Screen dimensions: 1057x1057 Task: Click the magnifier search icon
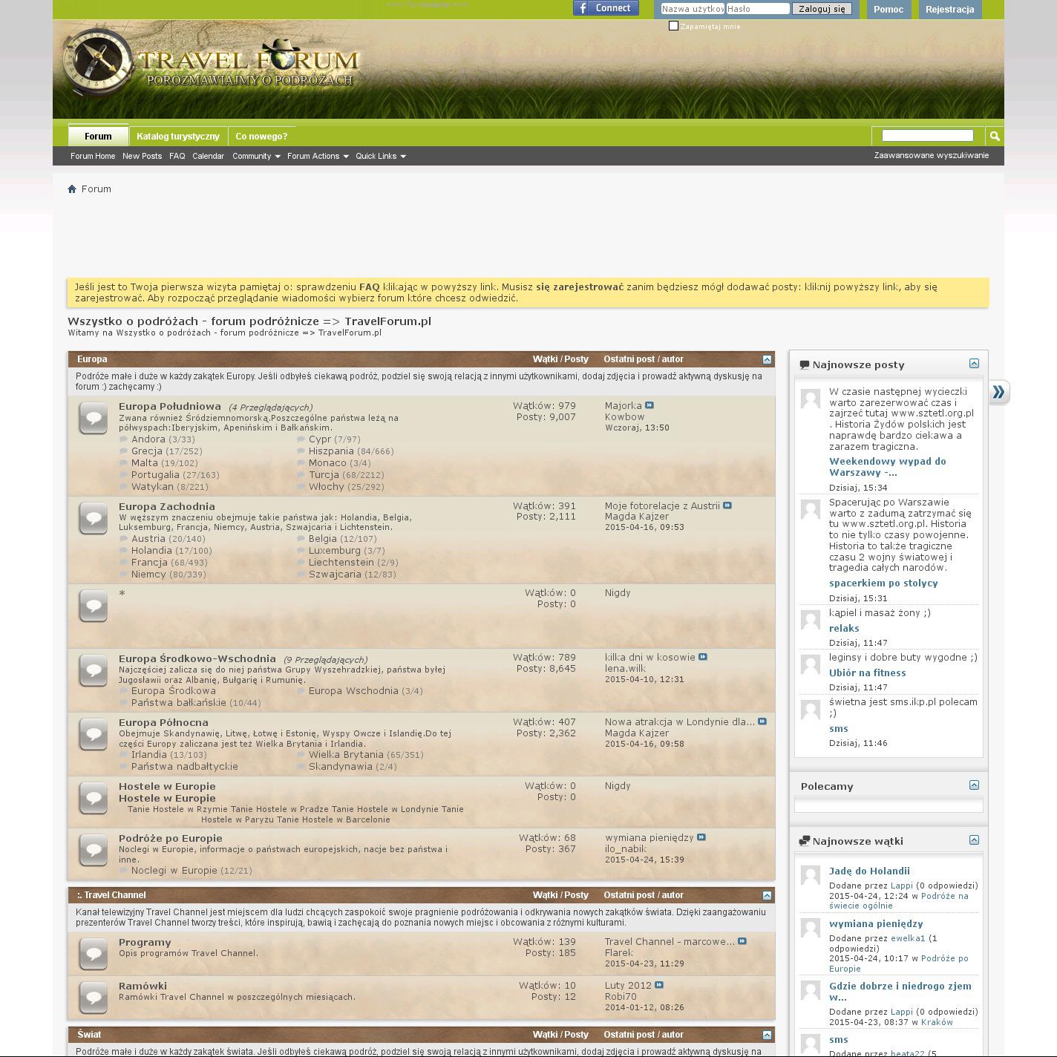click(x=995, y=136)
